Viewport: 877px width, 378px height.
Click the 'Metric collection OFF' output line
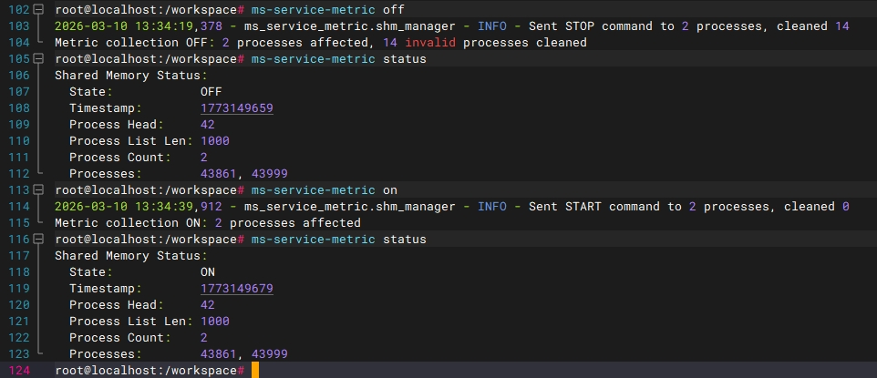[x=321, y=43]
